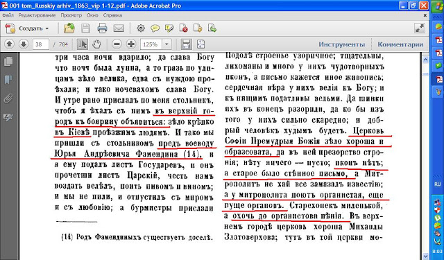This screenshot has height=260, width=444.
Task: Go to the previous page with the up arrow
Action: pyautogui.click(x=9, y=44)
